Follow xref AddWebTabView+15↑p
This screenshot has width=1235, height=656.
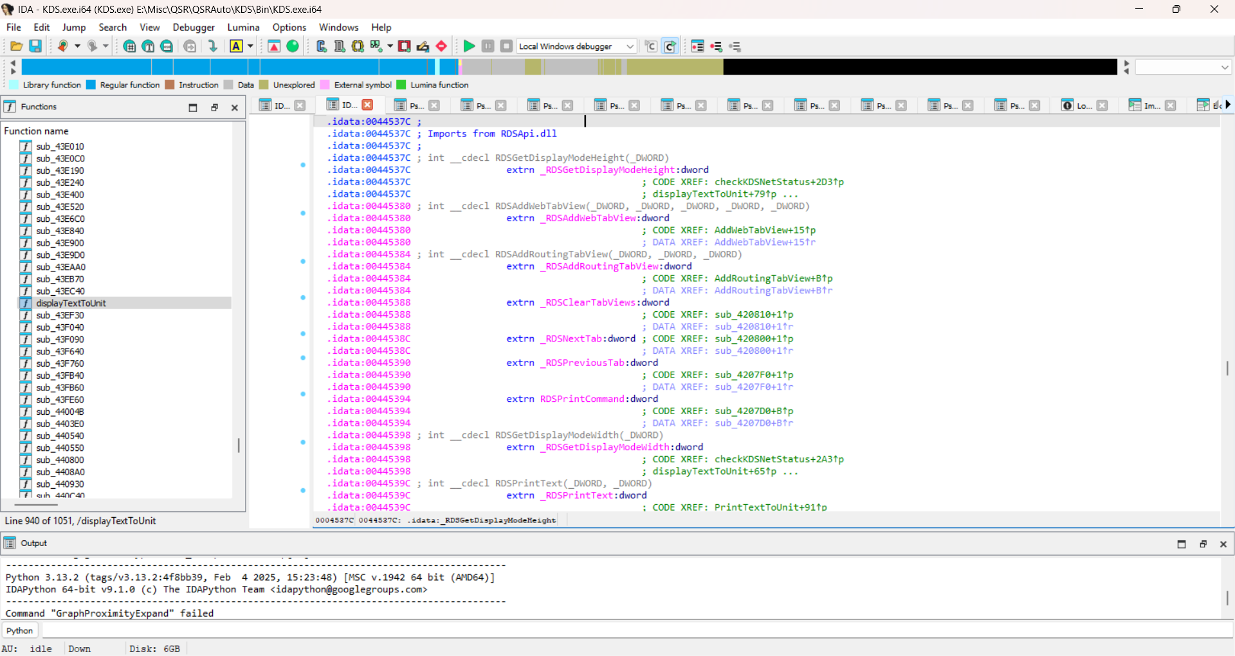765,230
